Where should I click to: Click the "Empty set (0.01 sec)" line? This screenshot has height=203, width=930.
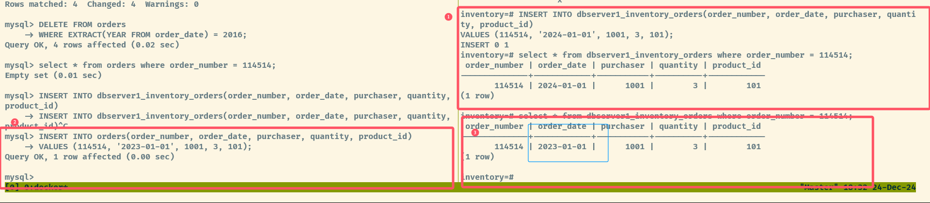53,76
